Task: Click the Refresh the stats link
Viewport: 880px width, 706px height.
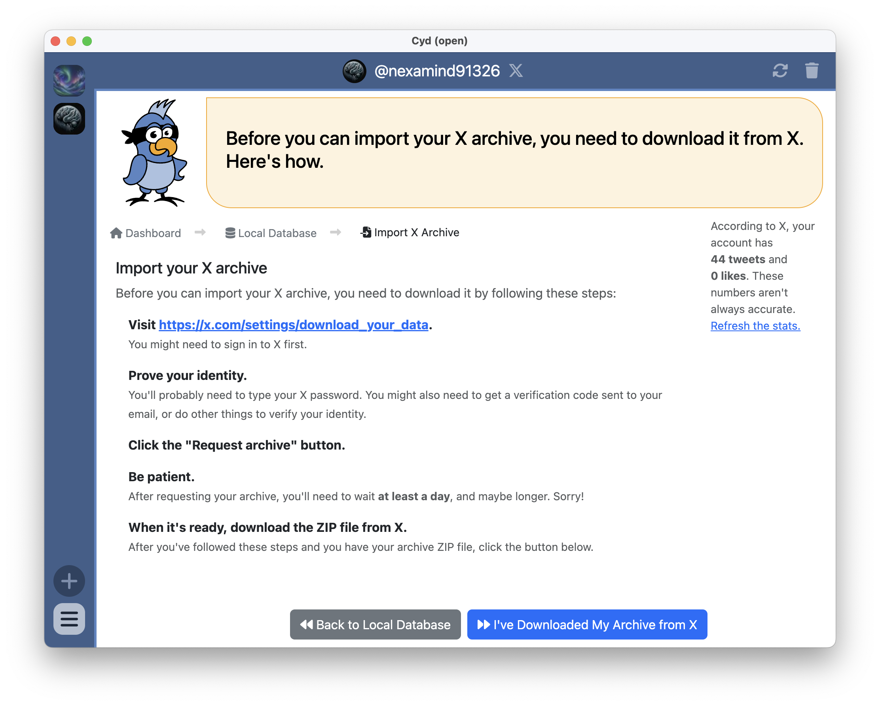Action: (755, 325)
